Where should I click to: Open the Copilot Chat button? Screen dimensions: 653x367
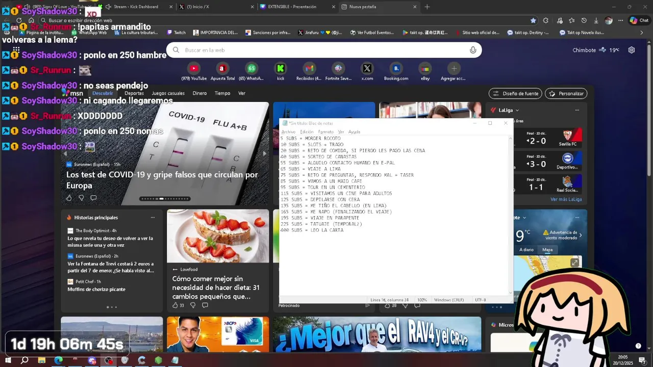coord(639,20)
